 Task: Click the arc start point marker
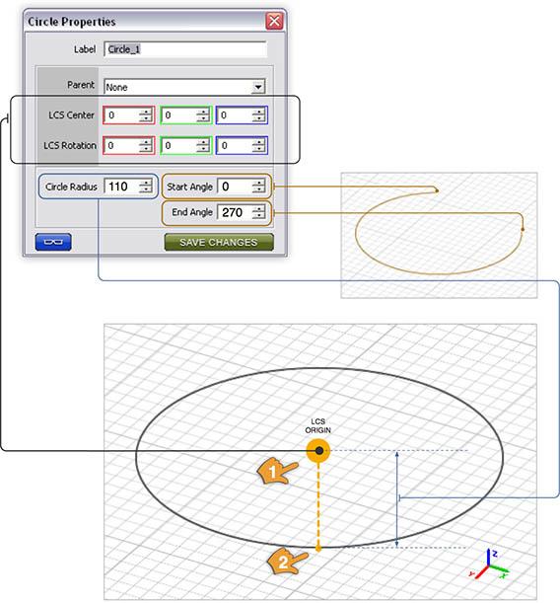coord(437,189)
